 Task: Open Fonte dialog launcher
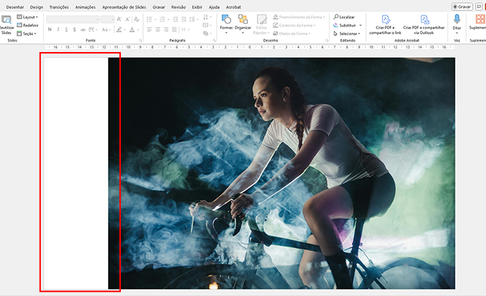coord(140,40)
